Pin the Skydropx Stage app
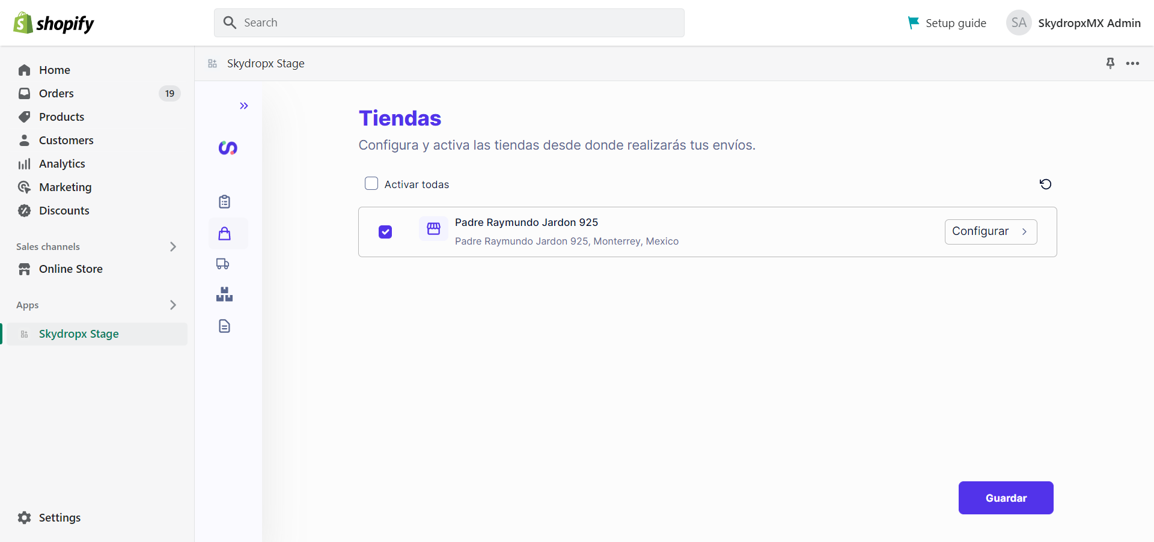The image size is (1154, 542). point(1111,63)
